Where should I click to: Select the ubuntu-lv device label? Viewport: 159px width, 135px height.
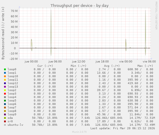[15, 125]
